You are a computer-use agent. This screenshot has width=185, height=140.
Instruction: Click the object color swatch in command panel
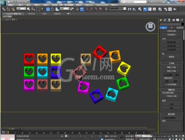click(x=183, y=24)
